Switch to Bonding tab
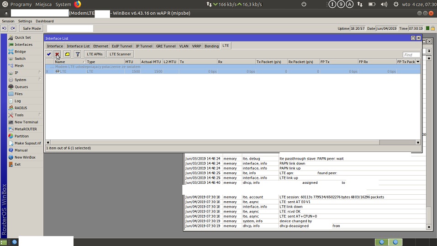The image size is (437, 246). (211, 46)
